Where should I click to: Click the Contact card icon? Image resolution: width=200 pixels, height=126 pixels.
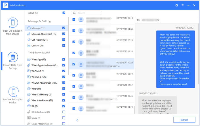point(29,45)
